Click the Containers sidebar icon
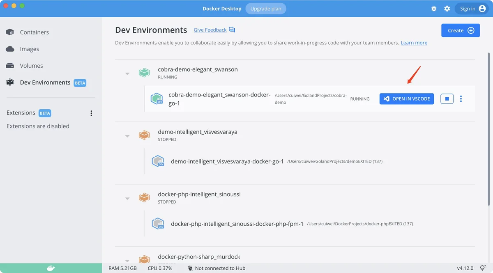Image resolution: width=493 pixels, height=273 pixels. pyautogui.click(x=10, y=32)
